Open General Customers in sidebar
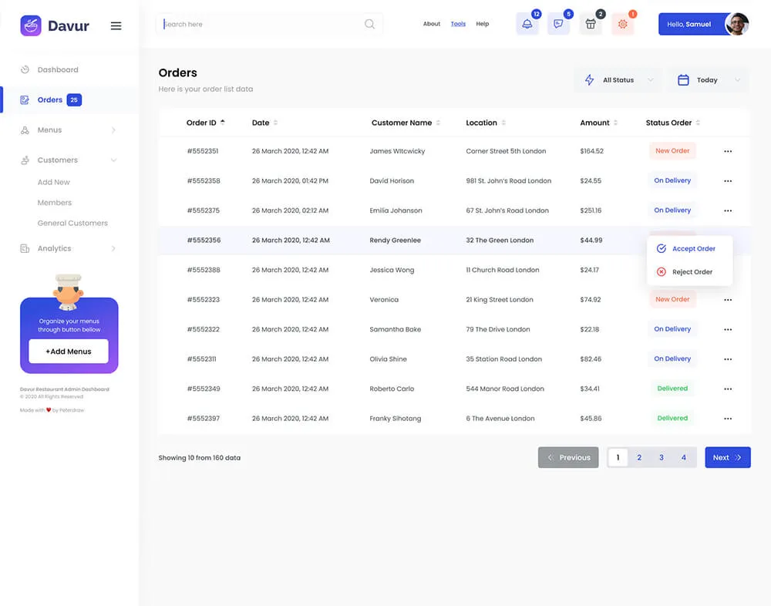This screenshot has height=606, width=771. (72, 223)
